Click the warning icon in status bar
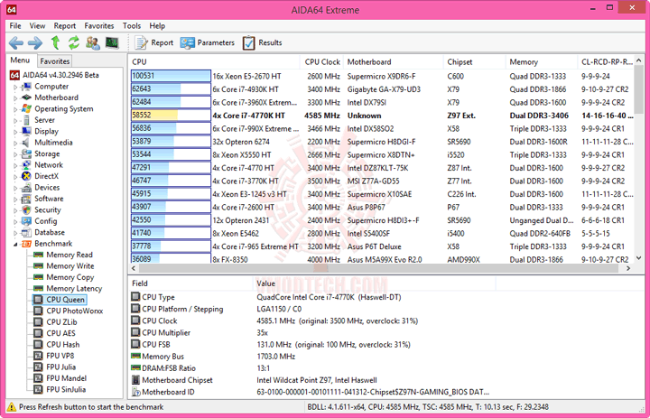 [12, 407]
